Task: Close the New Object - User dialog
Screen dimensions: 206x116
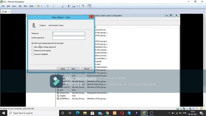Action: tap(91, 16)
